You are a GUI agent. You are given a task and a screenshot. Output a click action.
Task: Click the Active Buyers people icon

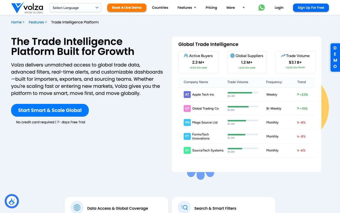tap(186, 56)
